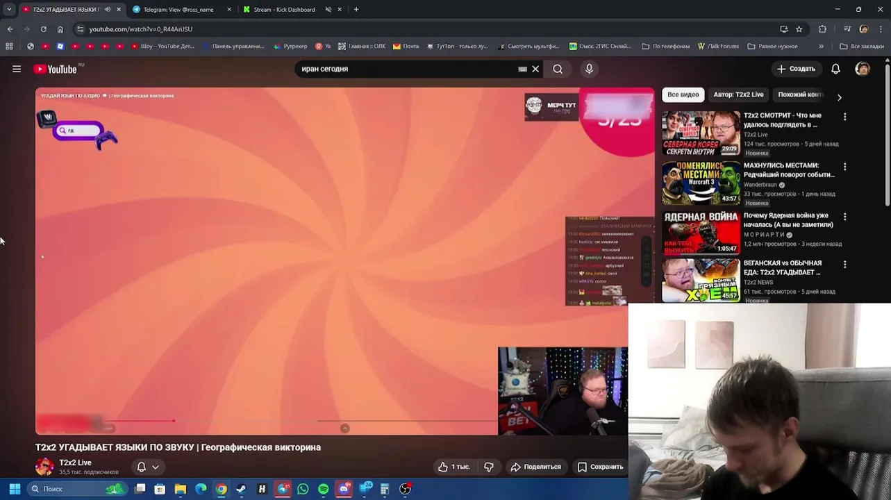Run the search with the magnifier button
Image resolution: width=891 pixels, height=500 pixels.
[x=558, y=69]
